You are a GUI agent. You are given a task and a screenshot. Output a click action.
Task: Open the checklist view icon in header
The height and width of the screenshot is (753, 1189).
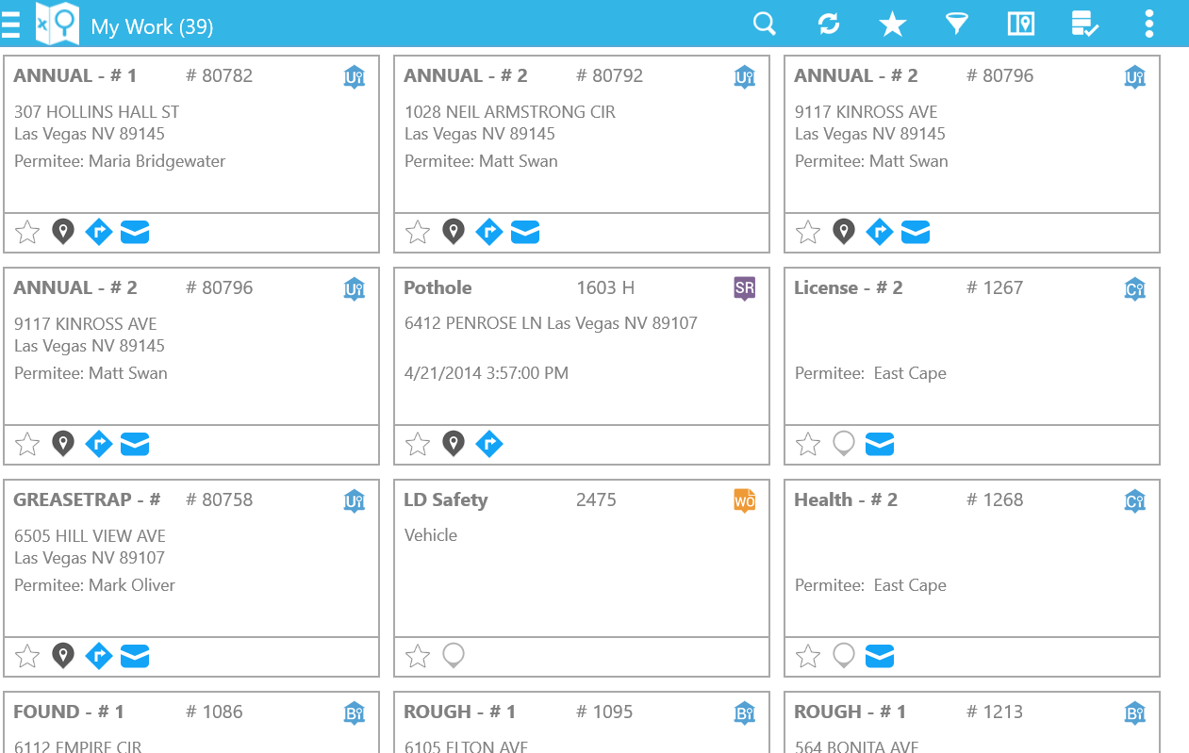1085,24
